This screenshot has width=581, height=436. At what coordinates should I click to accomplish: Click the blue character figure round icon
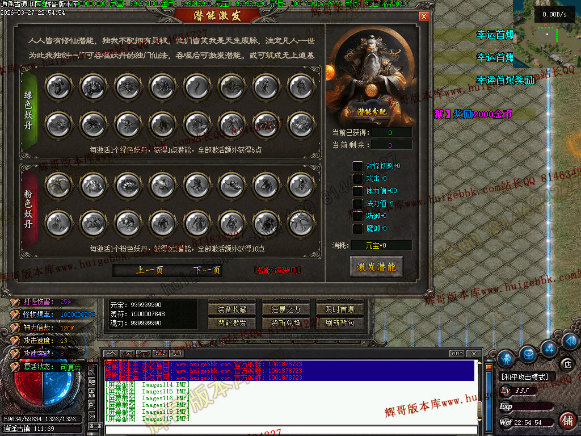(x=506, y=358)
